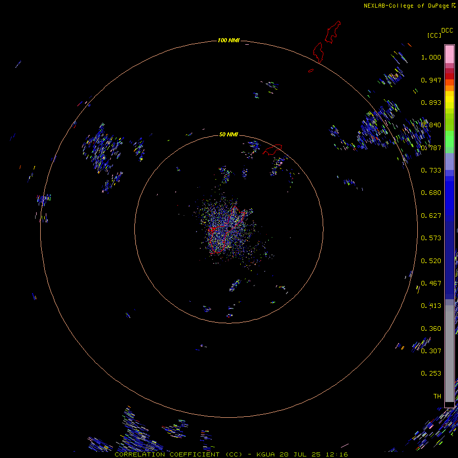Click the 0.840 color bar value

(431, 125)
